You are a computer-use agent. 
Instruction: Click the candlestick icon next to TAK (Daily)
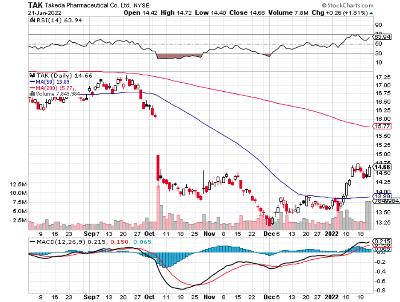(x=31, y=75)
